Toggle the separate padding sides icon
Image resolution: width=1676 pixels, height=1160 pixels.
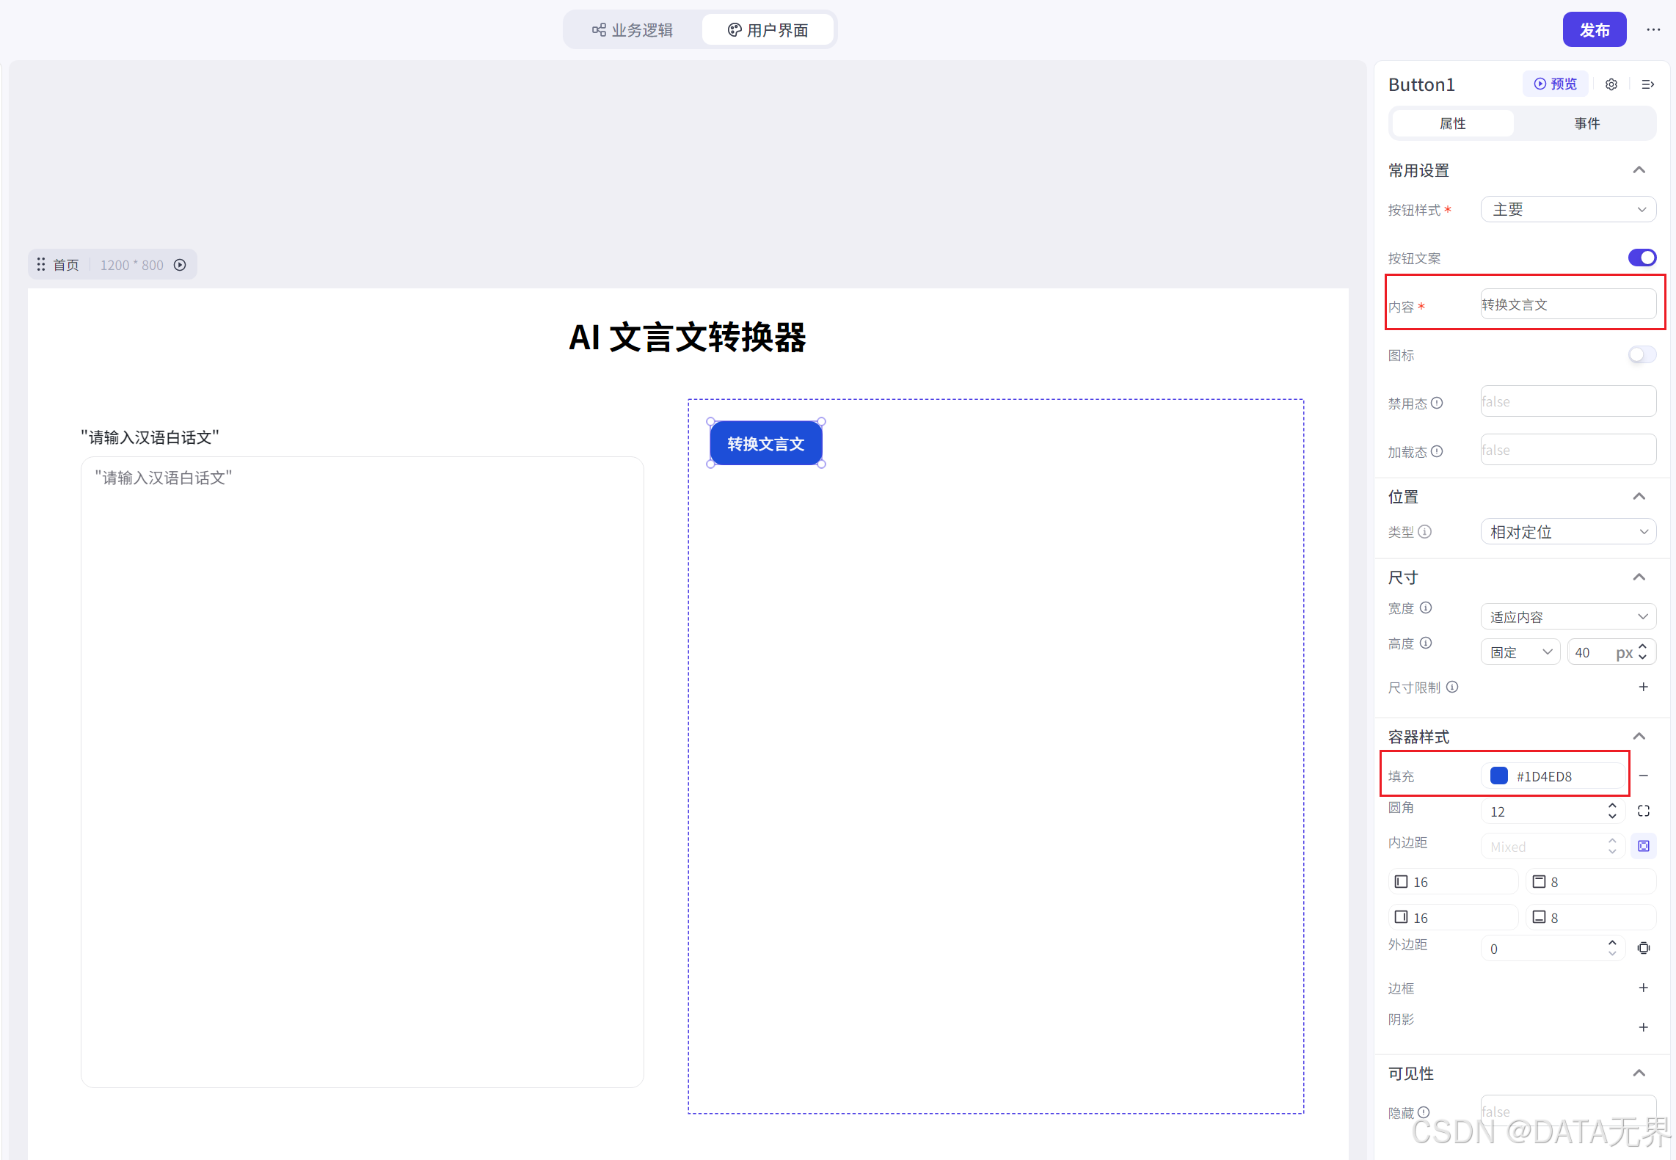point(1644,846)
